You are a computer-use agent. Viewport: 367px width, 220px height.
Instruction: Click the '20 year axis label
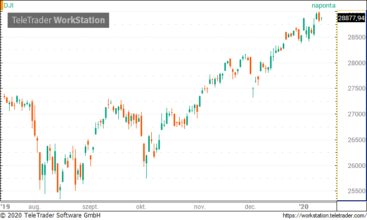(x=304, y=207)
